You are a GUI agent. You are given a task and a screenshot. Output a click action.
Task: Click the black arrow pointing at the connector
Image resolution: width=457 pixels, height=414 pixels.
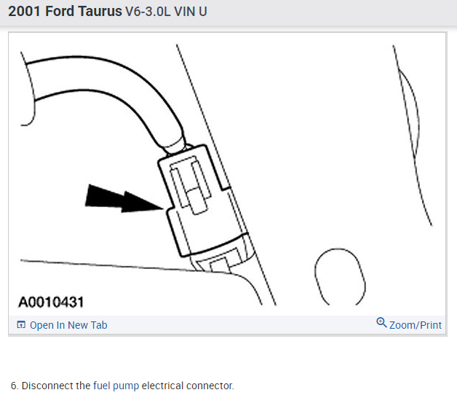click(x=124, y=199)
